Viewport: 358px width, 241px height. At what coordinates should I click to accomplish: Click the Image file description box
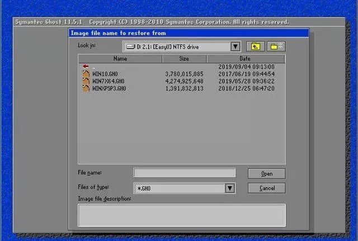[x=182, y=215]
